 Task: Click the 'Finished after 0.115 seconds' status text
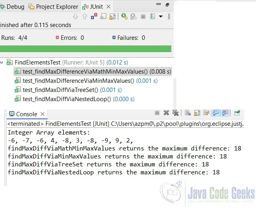point(36,25)
